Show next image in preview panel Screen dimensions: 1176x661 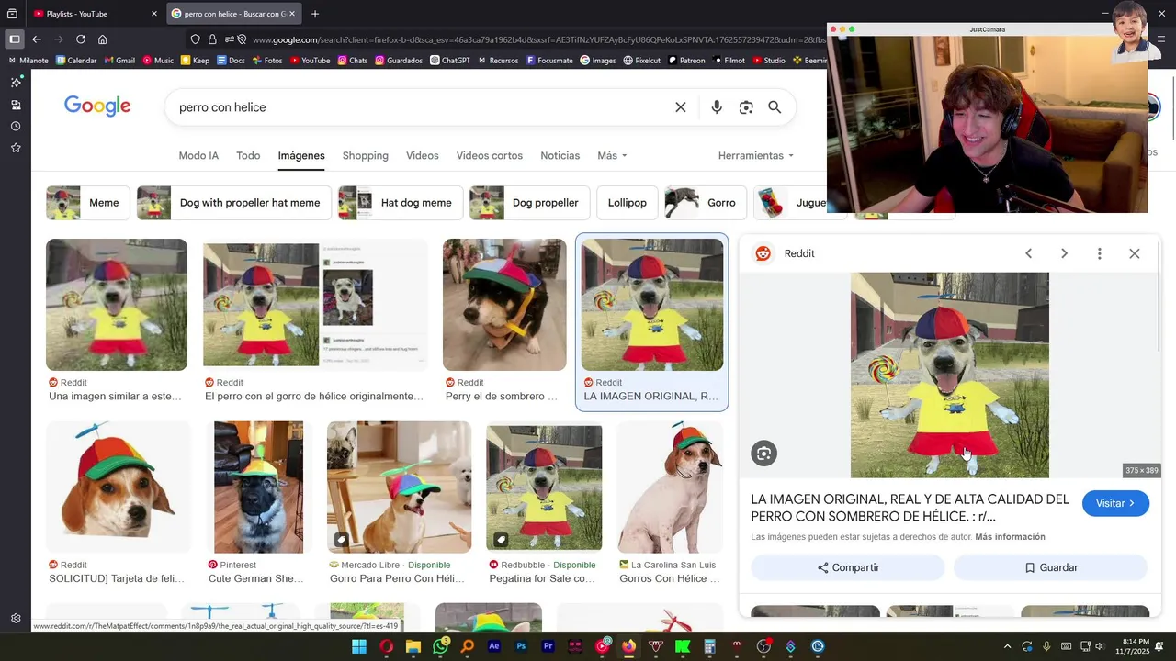pos(1064,253)
